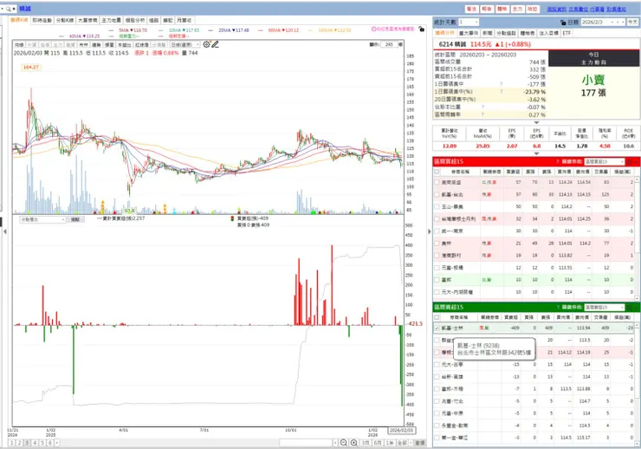Go to chart page 4

tap(35, 443)
